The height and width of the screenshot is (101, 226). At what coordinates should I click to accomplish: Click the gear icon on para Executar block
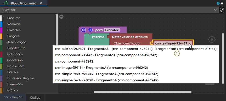83,30
